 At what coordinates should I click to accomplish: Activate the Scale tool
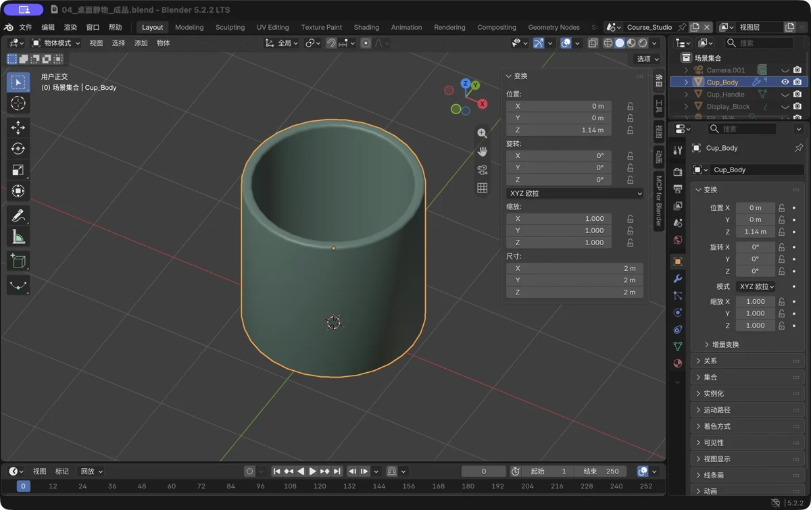[18, 170]
